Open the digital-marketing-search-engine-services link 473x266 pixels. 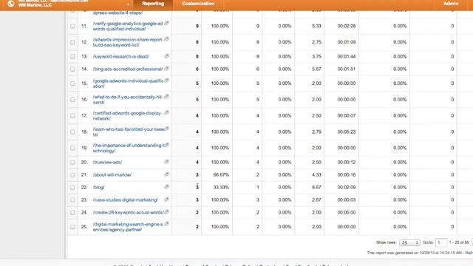point(128,227)
